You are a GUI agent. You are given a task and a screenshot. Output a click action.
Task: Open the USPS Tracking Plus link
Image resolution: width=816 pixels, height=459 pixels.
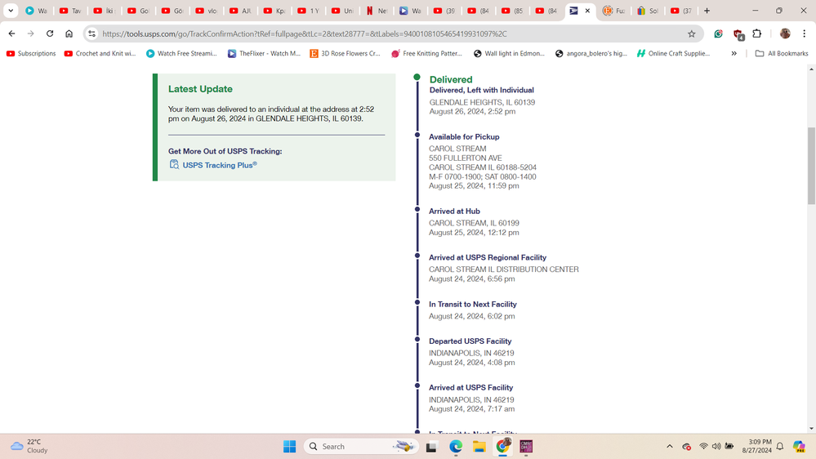pos(219,165)
